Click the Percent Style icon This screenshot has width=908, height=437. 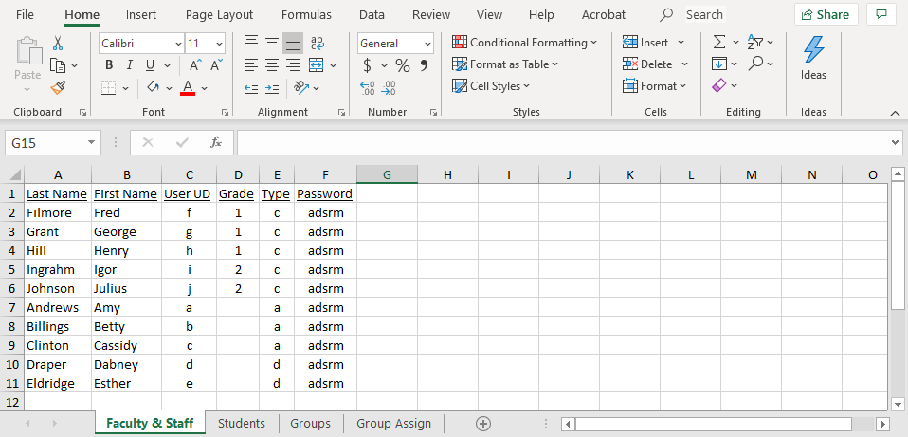click(x=403, y=65)
